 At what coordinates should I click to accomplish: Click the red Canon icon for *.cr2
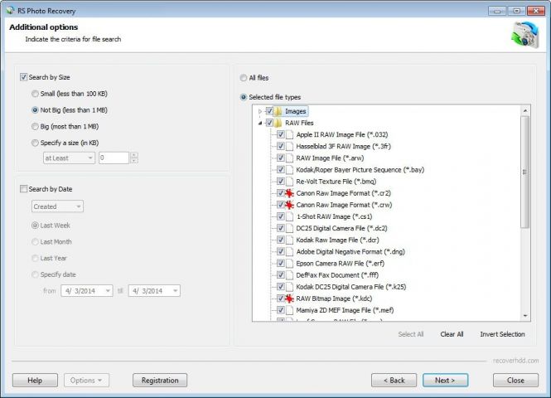coord(289,193)
